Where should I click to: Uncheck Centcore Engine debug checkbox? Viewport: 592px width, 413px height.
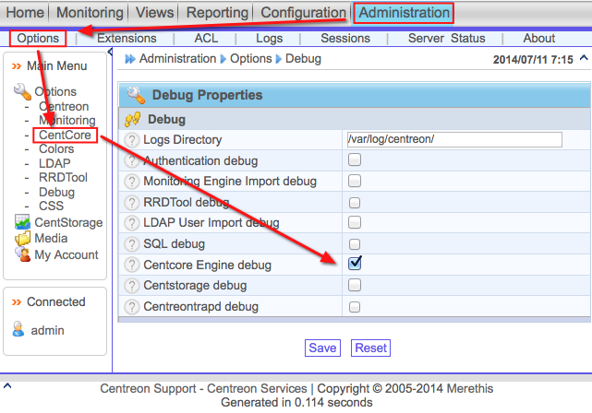[x=355, y=265]
